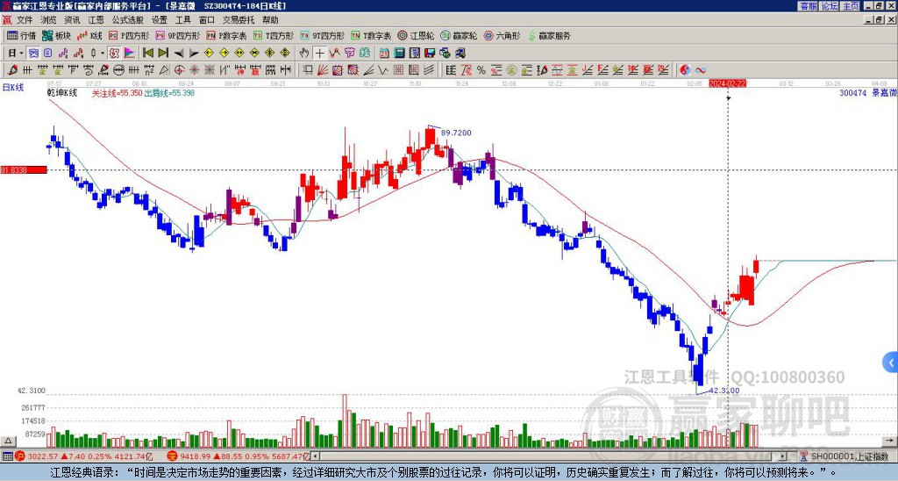Click the 81.8338 price label
Viewport: 898px width, 481px height.
point(23,170)
